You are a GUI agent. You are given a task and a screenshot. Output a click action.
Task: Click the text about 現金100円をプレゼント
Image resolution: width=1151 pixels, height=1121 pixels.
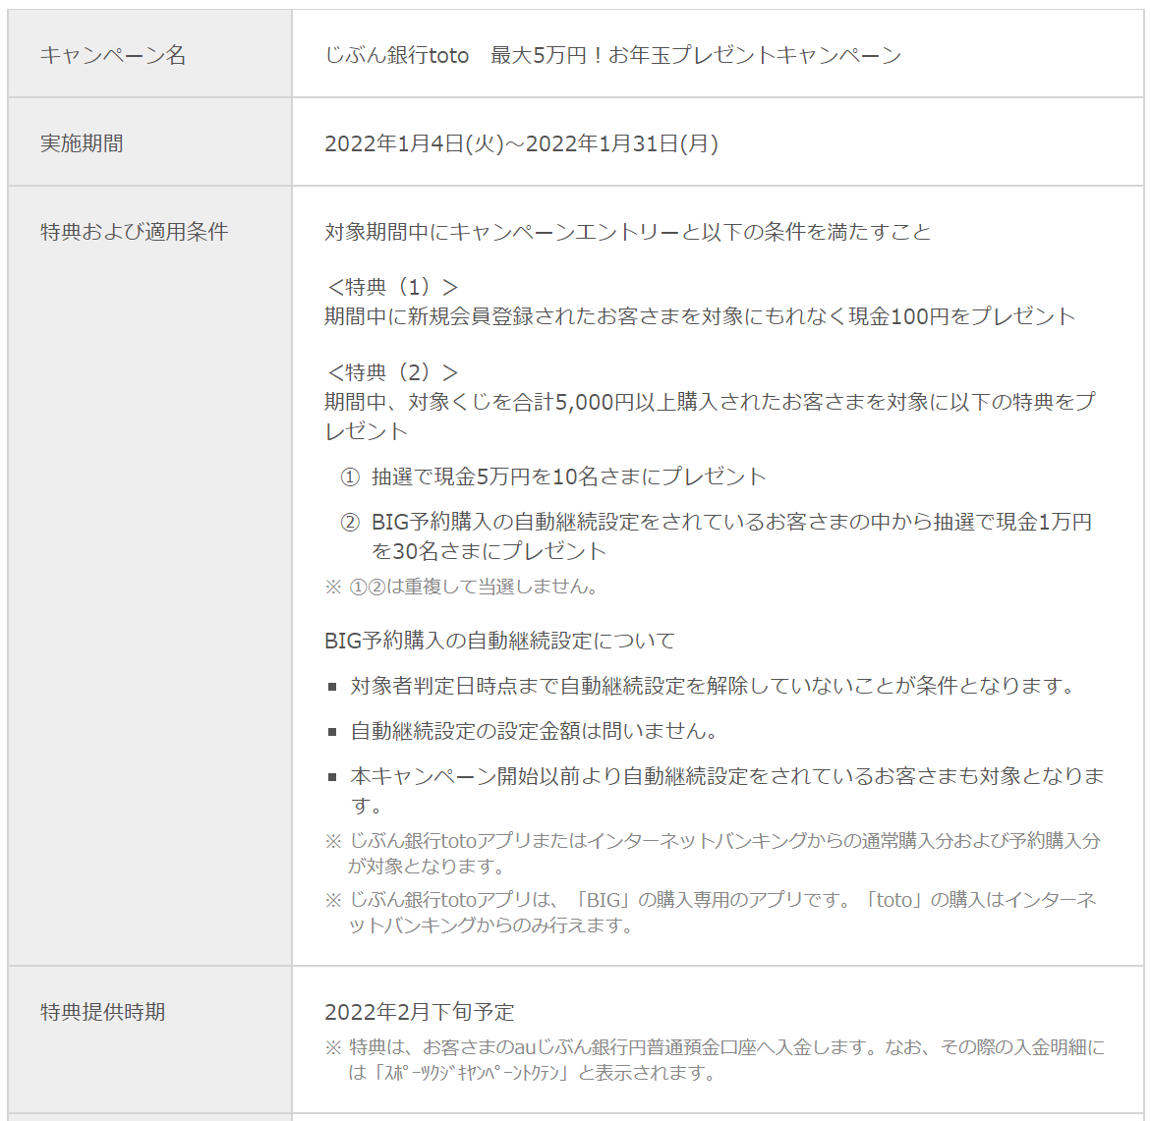[700, 316]
